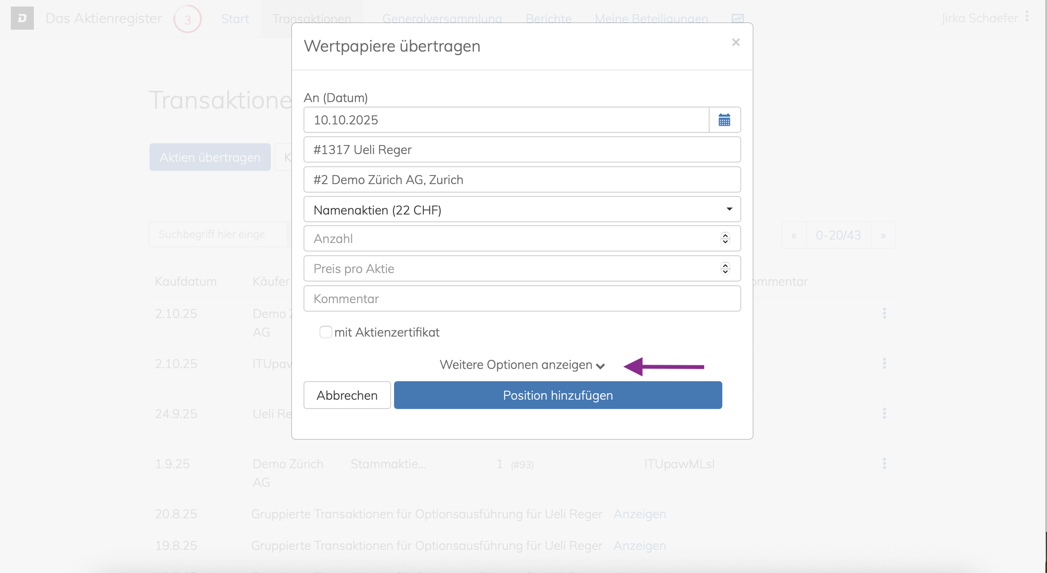Click the Abbrechen button
Screen dimensions: 1047x573
(347, 395)
